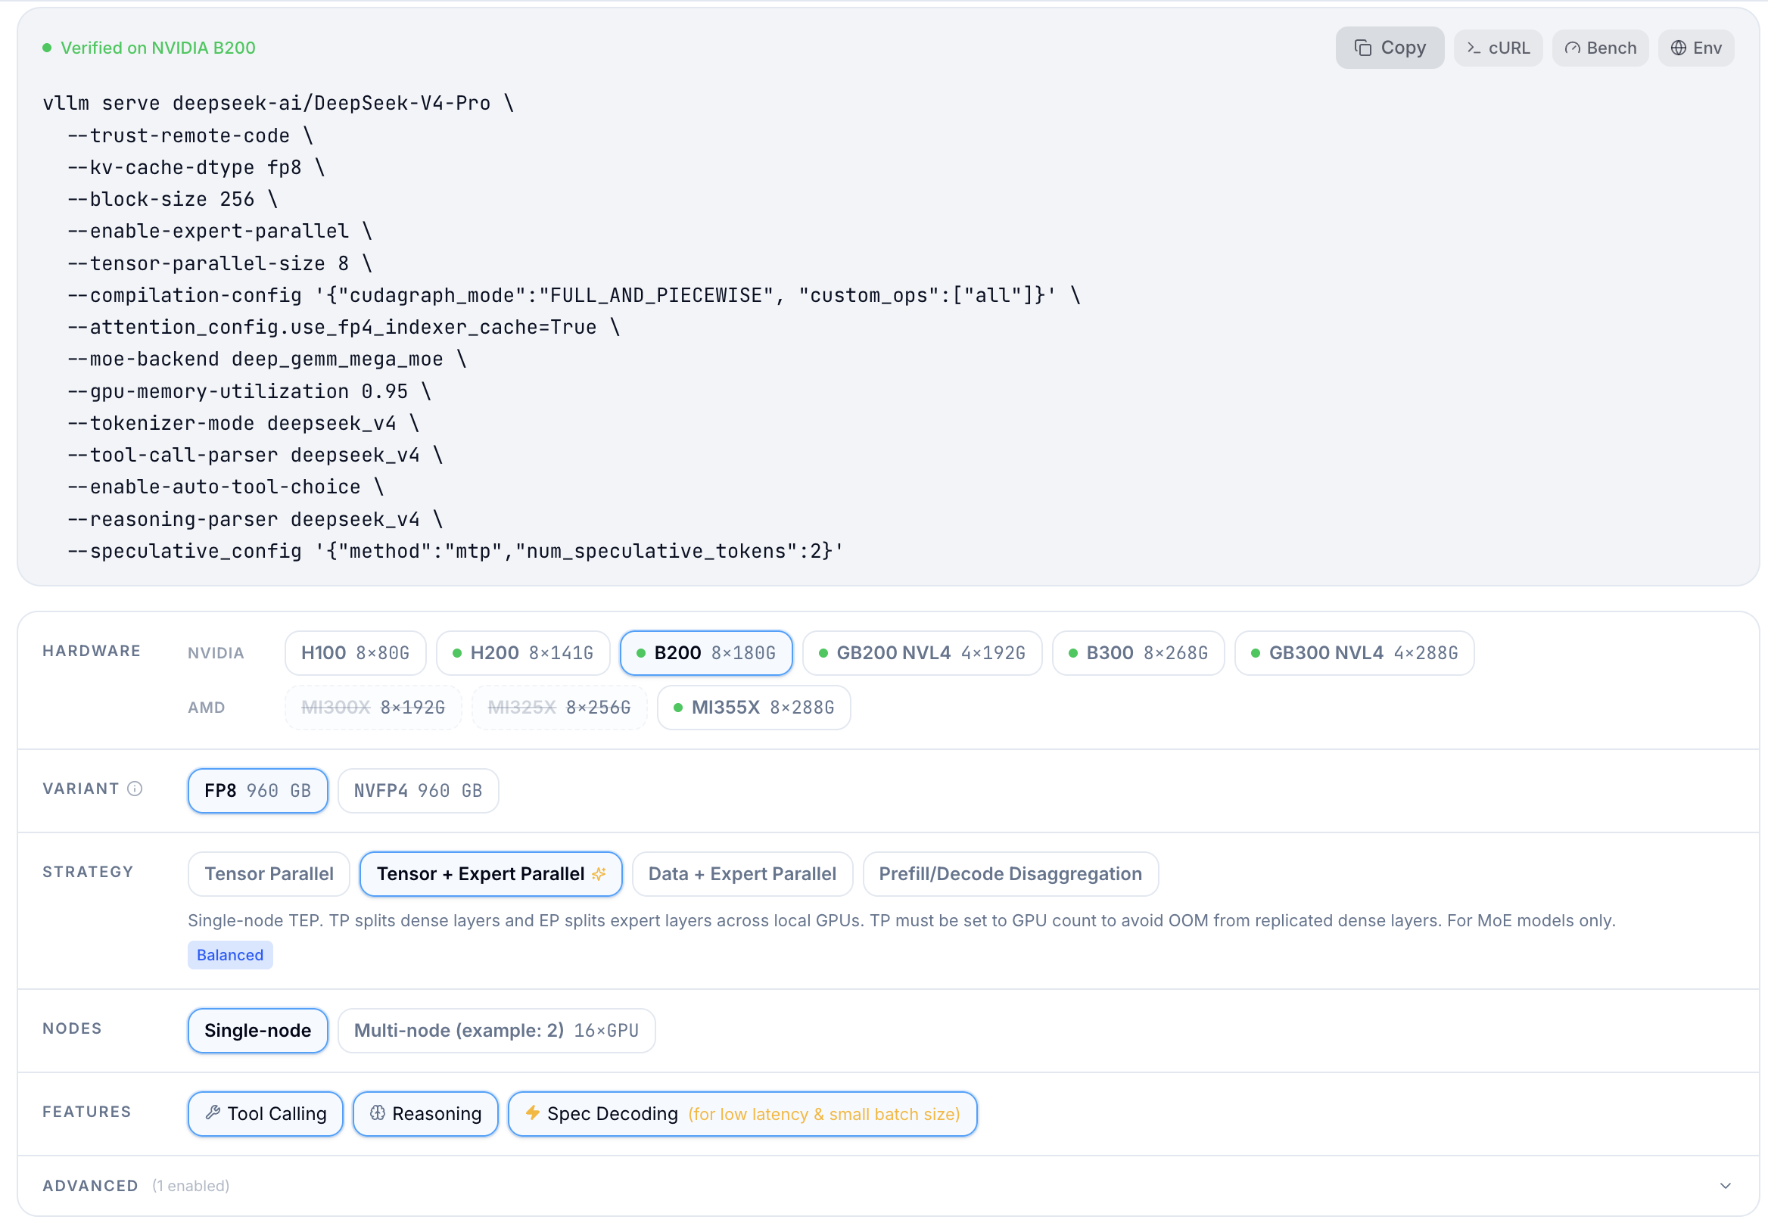Select H100 8×80G hardware
Screen dimensions: 1768x1229
pyautogui.click(x=355, y=653)
